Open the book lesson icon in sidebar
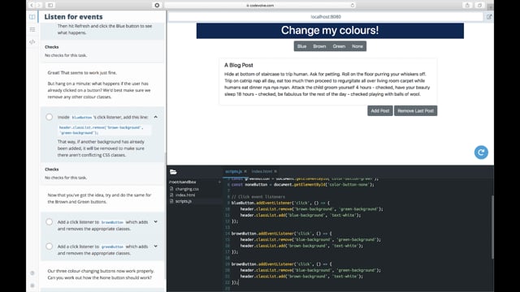This screenshot has width=520, height=292. point(32,16)
